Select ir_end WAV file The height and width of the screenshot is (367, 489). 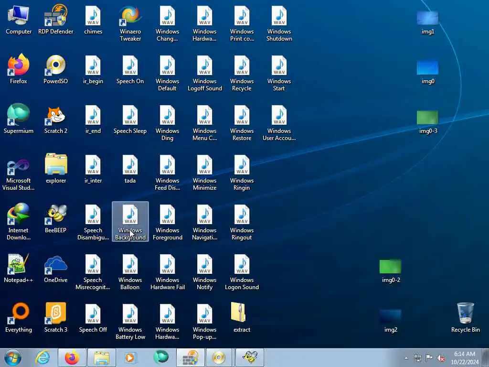tap(93, 119)
